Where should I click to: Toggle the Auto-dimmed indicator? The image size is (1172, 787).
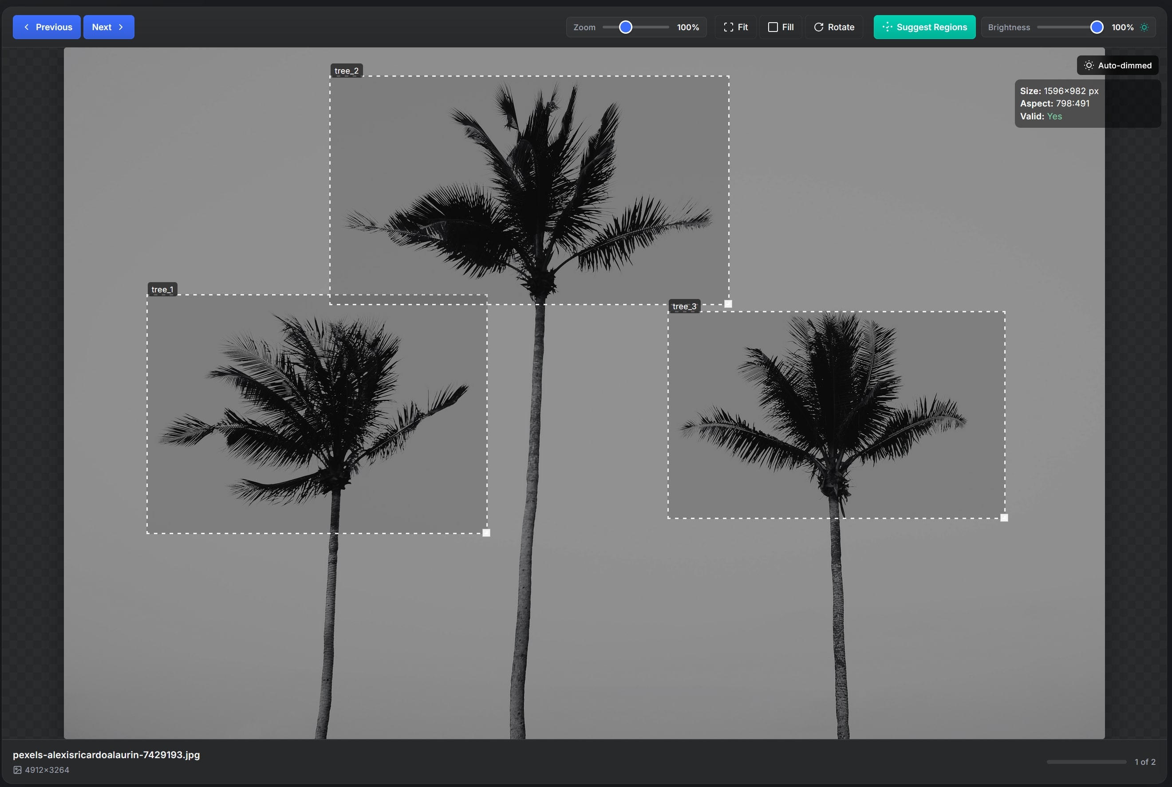pos(1117,65)
